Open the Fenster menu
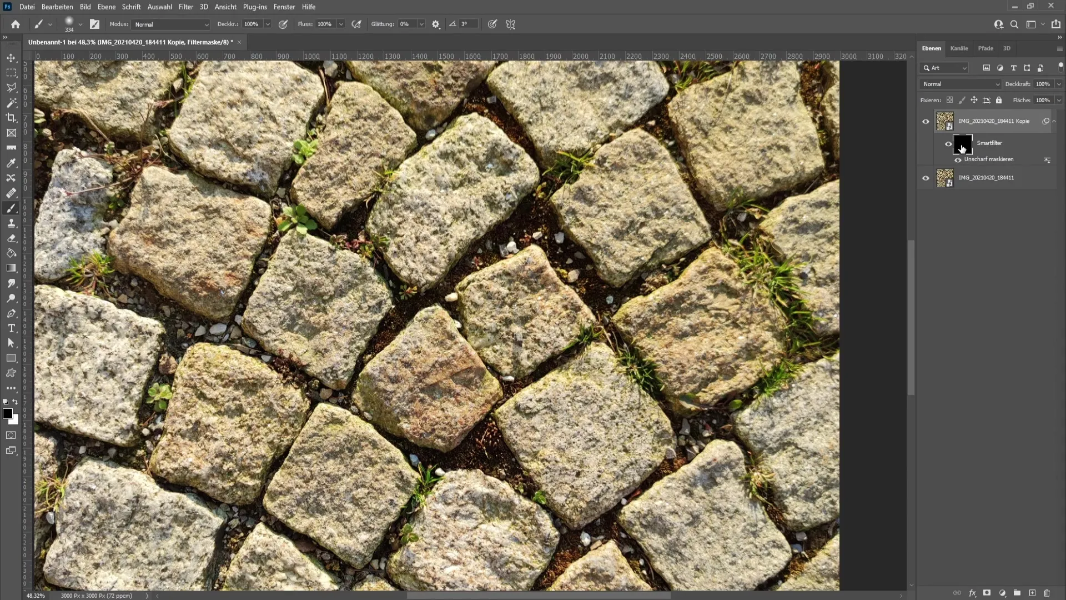Screen dimensions: 1066x600 [284, 7]
